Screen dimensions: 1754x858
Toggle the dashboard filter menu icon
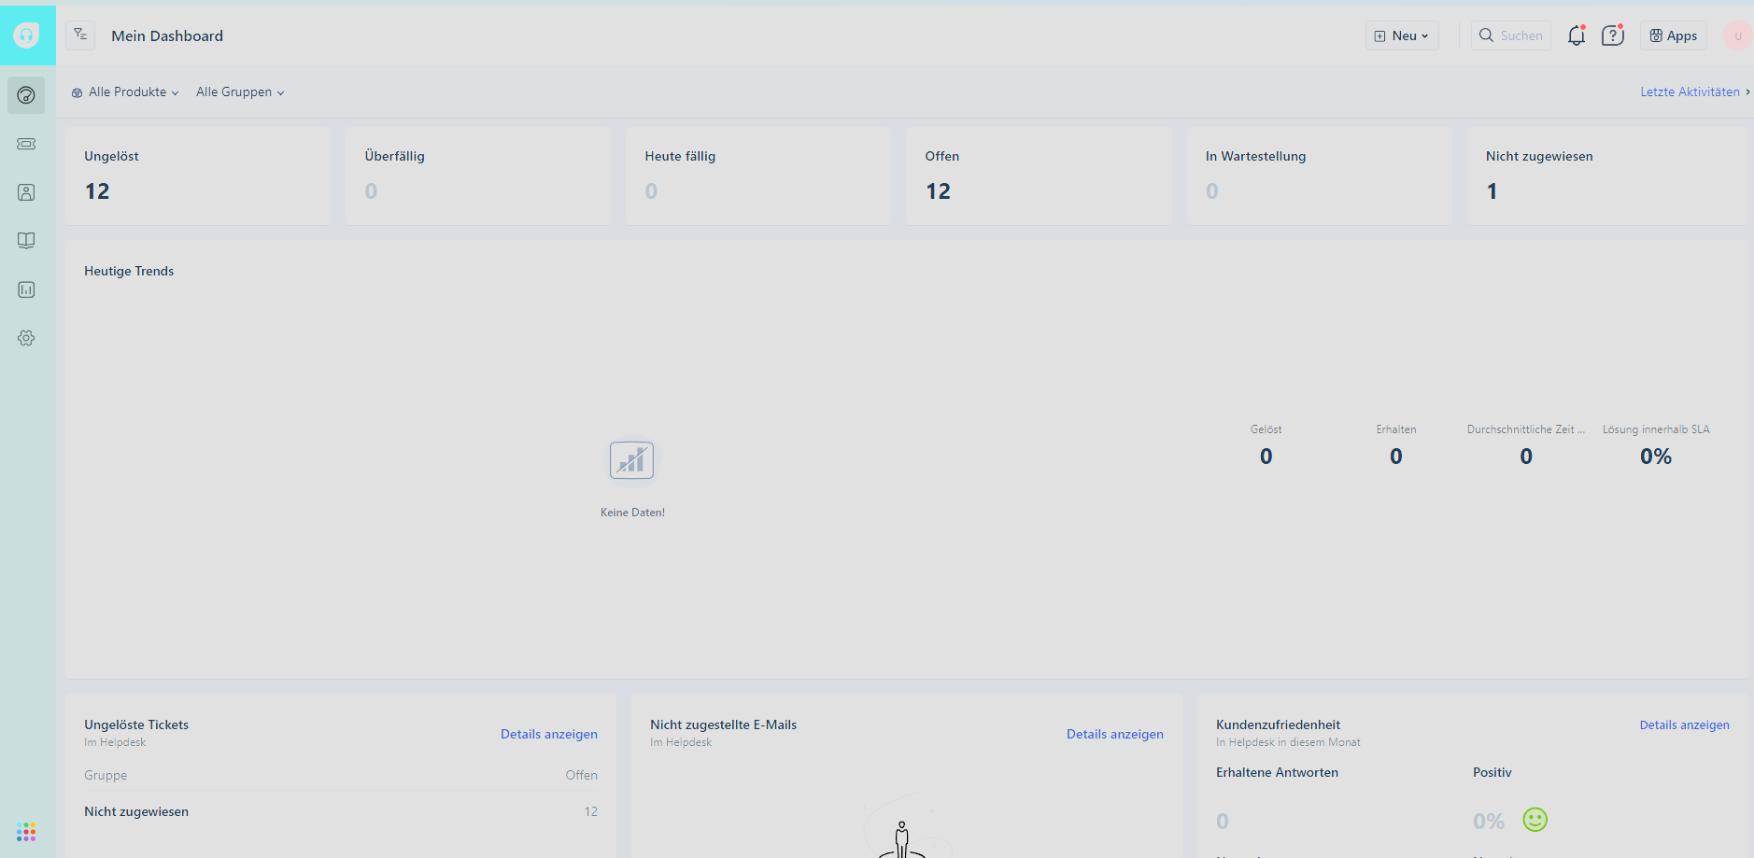[x=80, y=35]
